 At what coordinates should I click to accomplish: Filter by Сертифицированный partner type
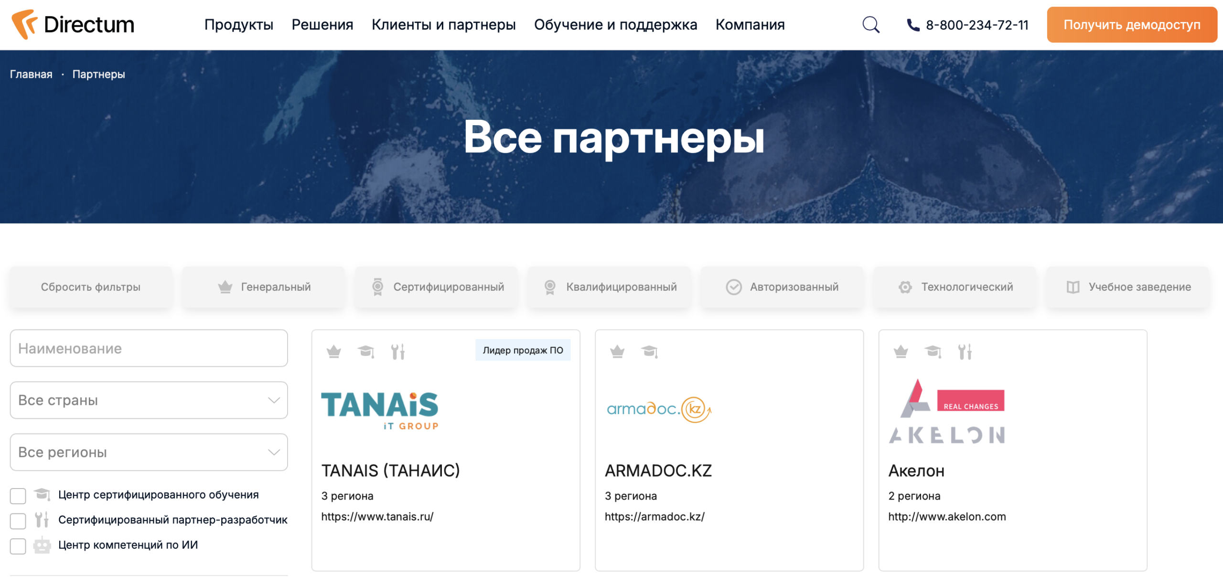(x=437, y=287)
